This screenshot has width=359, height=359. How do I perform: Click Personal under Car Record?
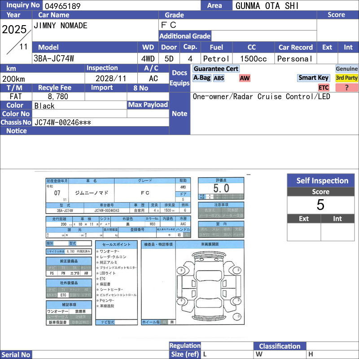[295, 59]
